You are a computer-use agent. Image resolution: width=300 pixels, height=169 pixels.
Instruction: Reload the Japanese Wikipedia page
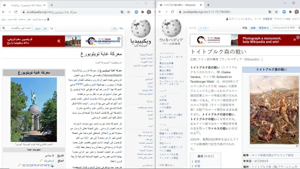point(172,12)
